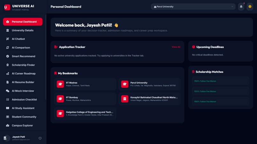
Task: Click the AI Chatbot wand icon
Action: point(8,39)
